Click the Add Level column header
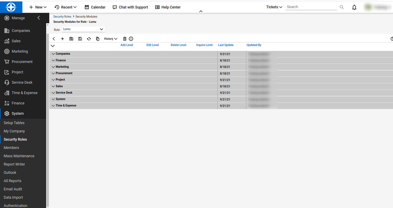The image size is (393, 208). pos(127,45)
